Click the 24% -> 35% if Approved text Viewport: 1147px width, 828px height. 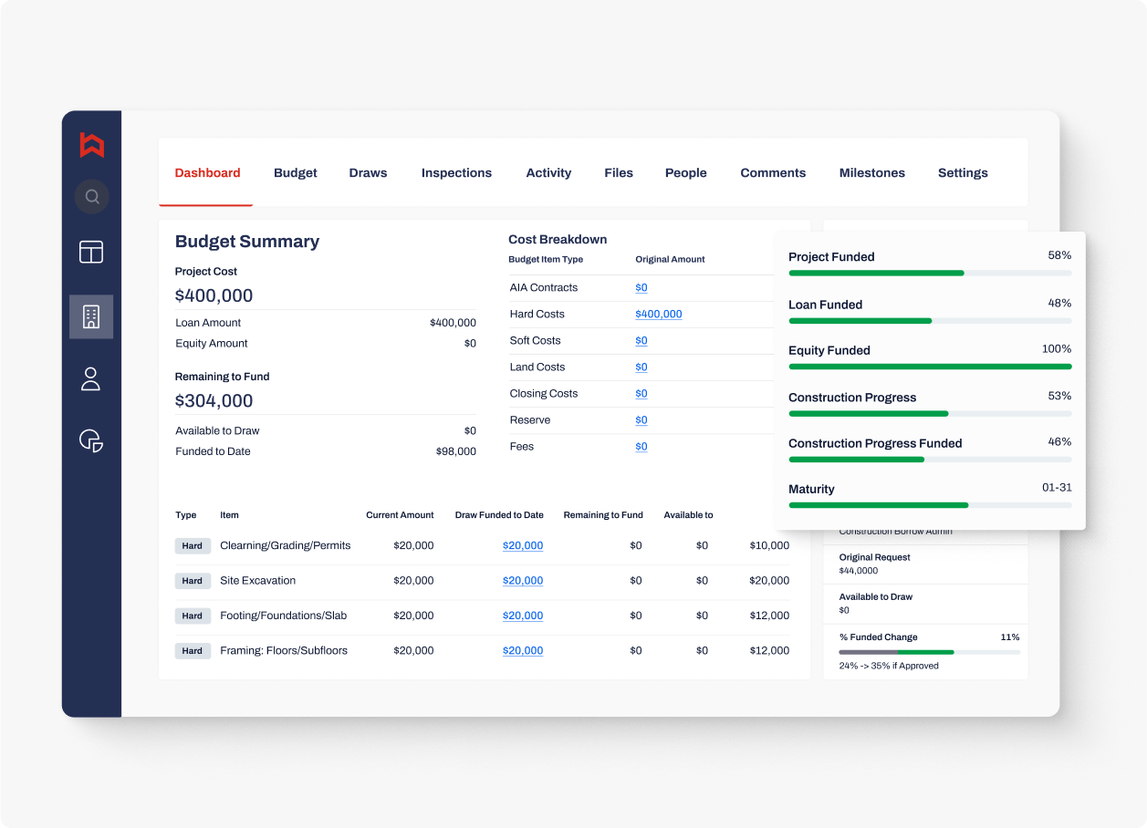pos(889,666)
